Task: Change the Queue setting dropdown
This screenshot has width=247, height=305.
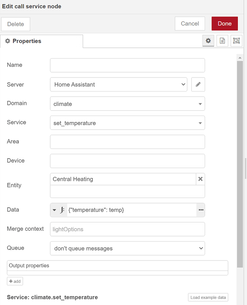Action: [201, 248]
